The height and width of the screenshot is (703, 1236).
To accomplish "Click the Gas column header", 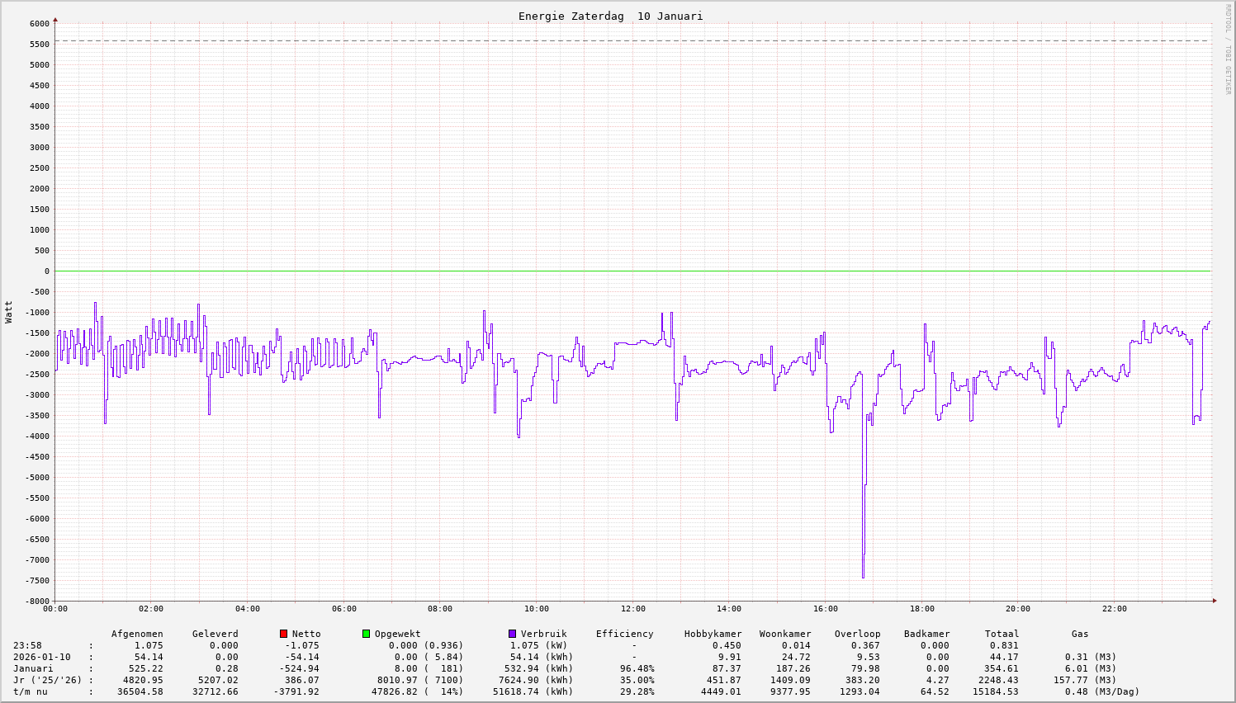I will (x=1080, y=634).
